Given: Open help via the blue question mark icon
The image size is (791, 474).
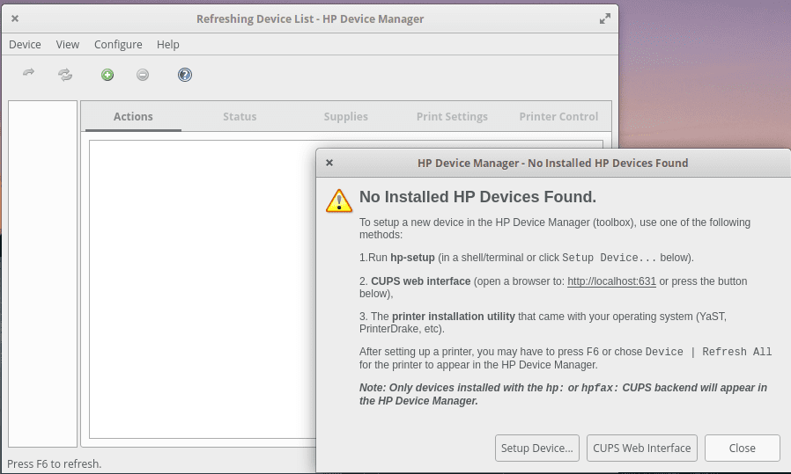Looking at the screenshot, I should click(185, 75).
